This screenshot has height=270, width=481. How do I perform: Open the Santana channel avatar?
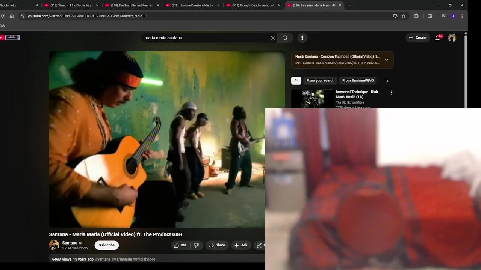click(x=54, y=245)
